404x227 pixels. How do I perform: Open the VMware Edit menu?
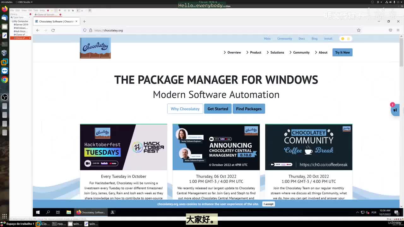(18, 10)
